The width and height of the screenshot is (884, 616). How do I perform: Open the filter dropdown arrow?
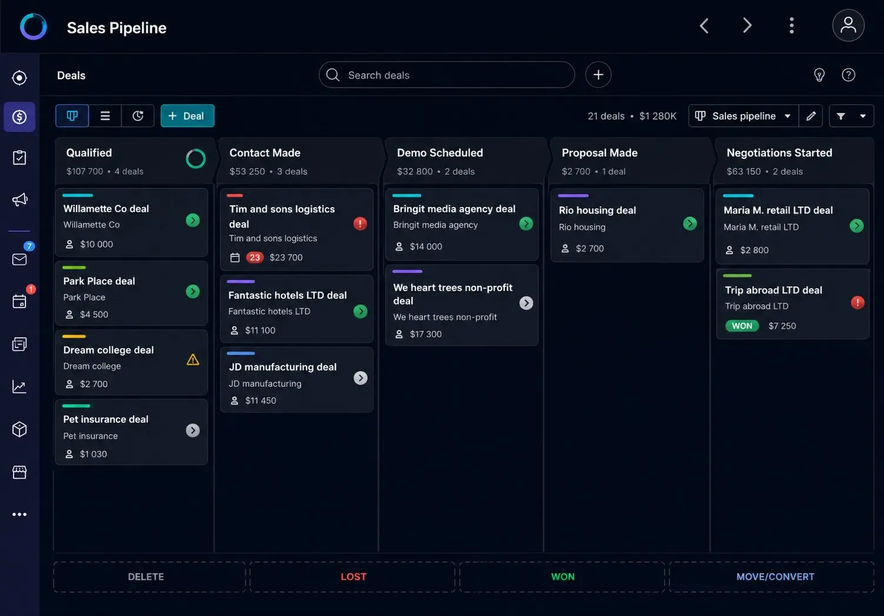[863, 116]
